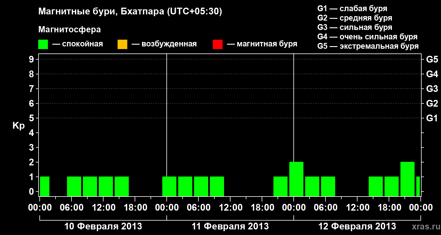Image resolution: width=441 pixels, height=235 pixels.
Task: Click the tall Kp 2 bar near the end of 12 February
Action: [x=407, y=179]
